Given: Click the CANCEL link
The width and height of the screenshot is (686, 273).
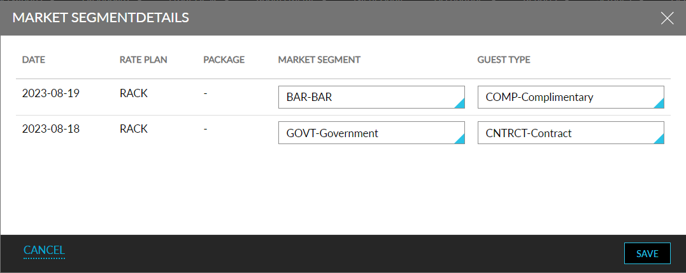Looking at the screenshot, I should pyautogui.click(x=44, y=250).
